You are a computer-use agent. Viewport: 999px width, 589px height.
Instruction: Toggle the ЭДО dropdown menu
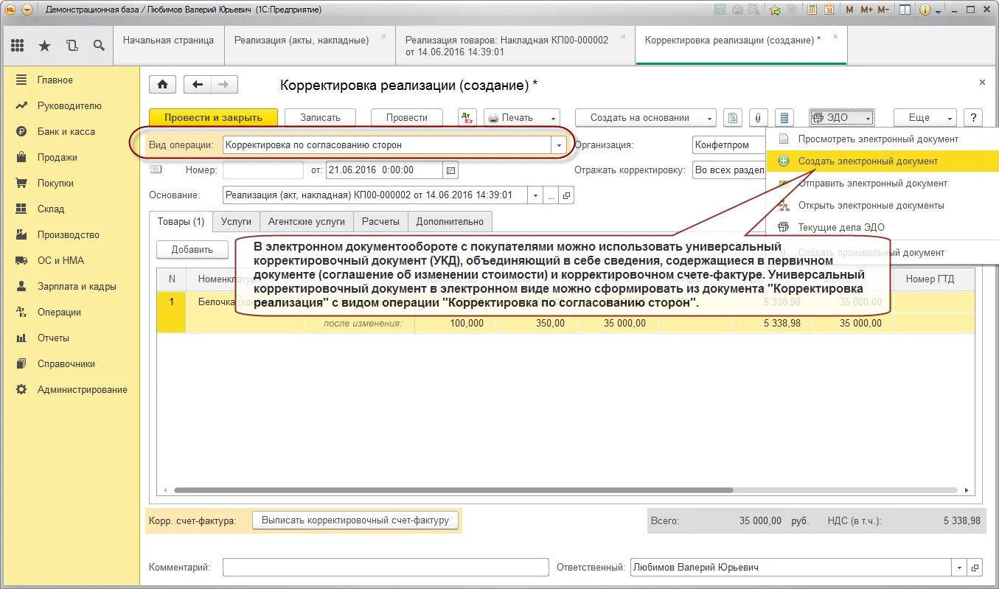click(x=841, y=117)
